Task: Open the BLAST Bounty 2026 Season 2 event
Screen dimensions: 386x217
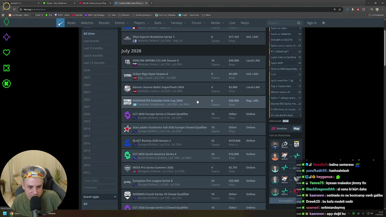Action: (x=152, y=141)
